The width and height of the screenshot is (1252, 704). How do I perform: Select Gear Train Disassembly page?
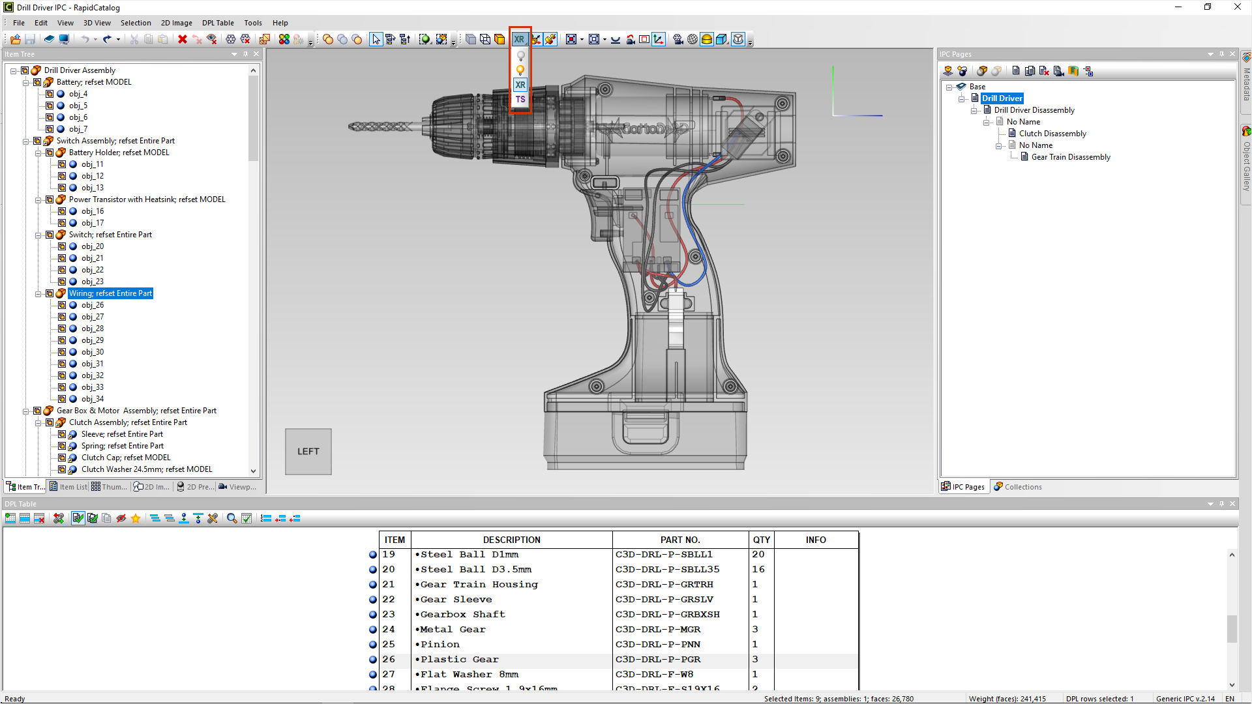click(x=1070, y=157)
